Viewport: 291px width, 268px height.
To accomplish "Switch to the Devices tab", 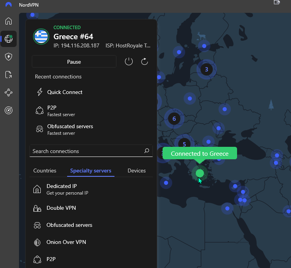I will click(x=137, y=171).
